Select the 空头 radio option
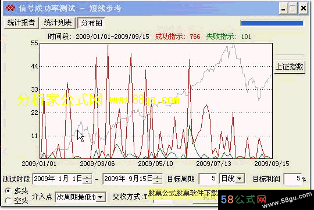This screenshot has width=314, height=210. [8, 200]
